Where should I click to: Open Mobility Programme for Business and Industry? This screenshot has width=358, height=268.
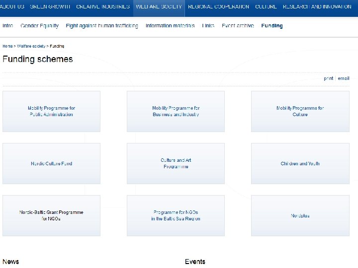[176, 112]
